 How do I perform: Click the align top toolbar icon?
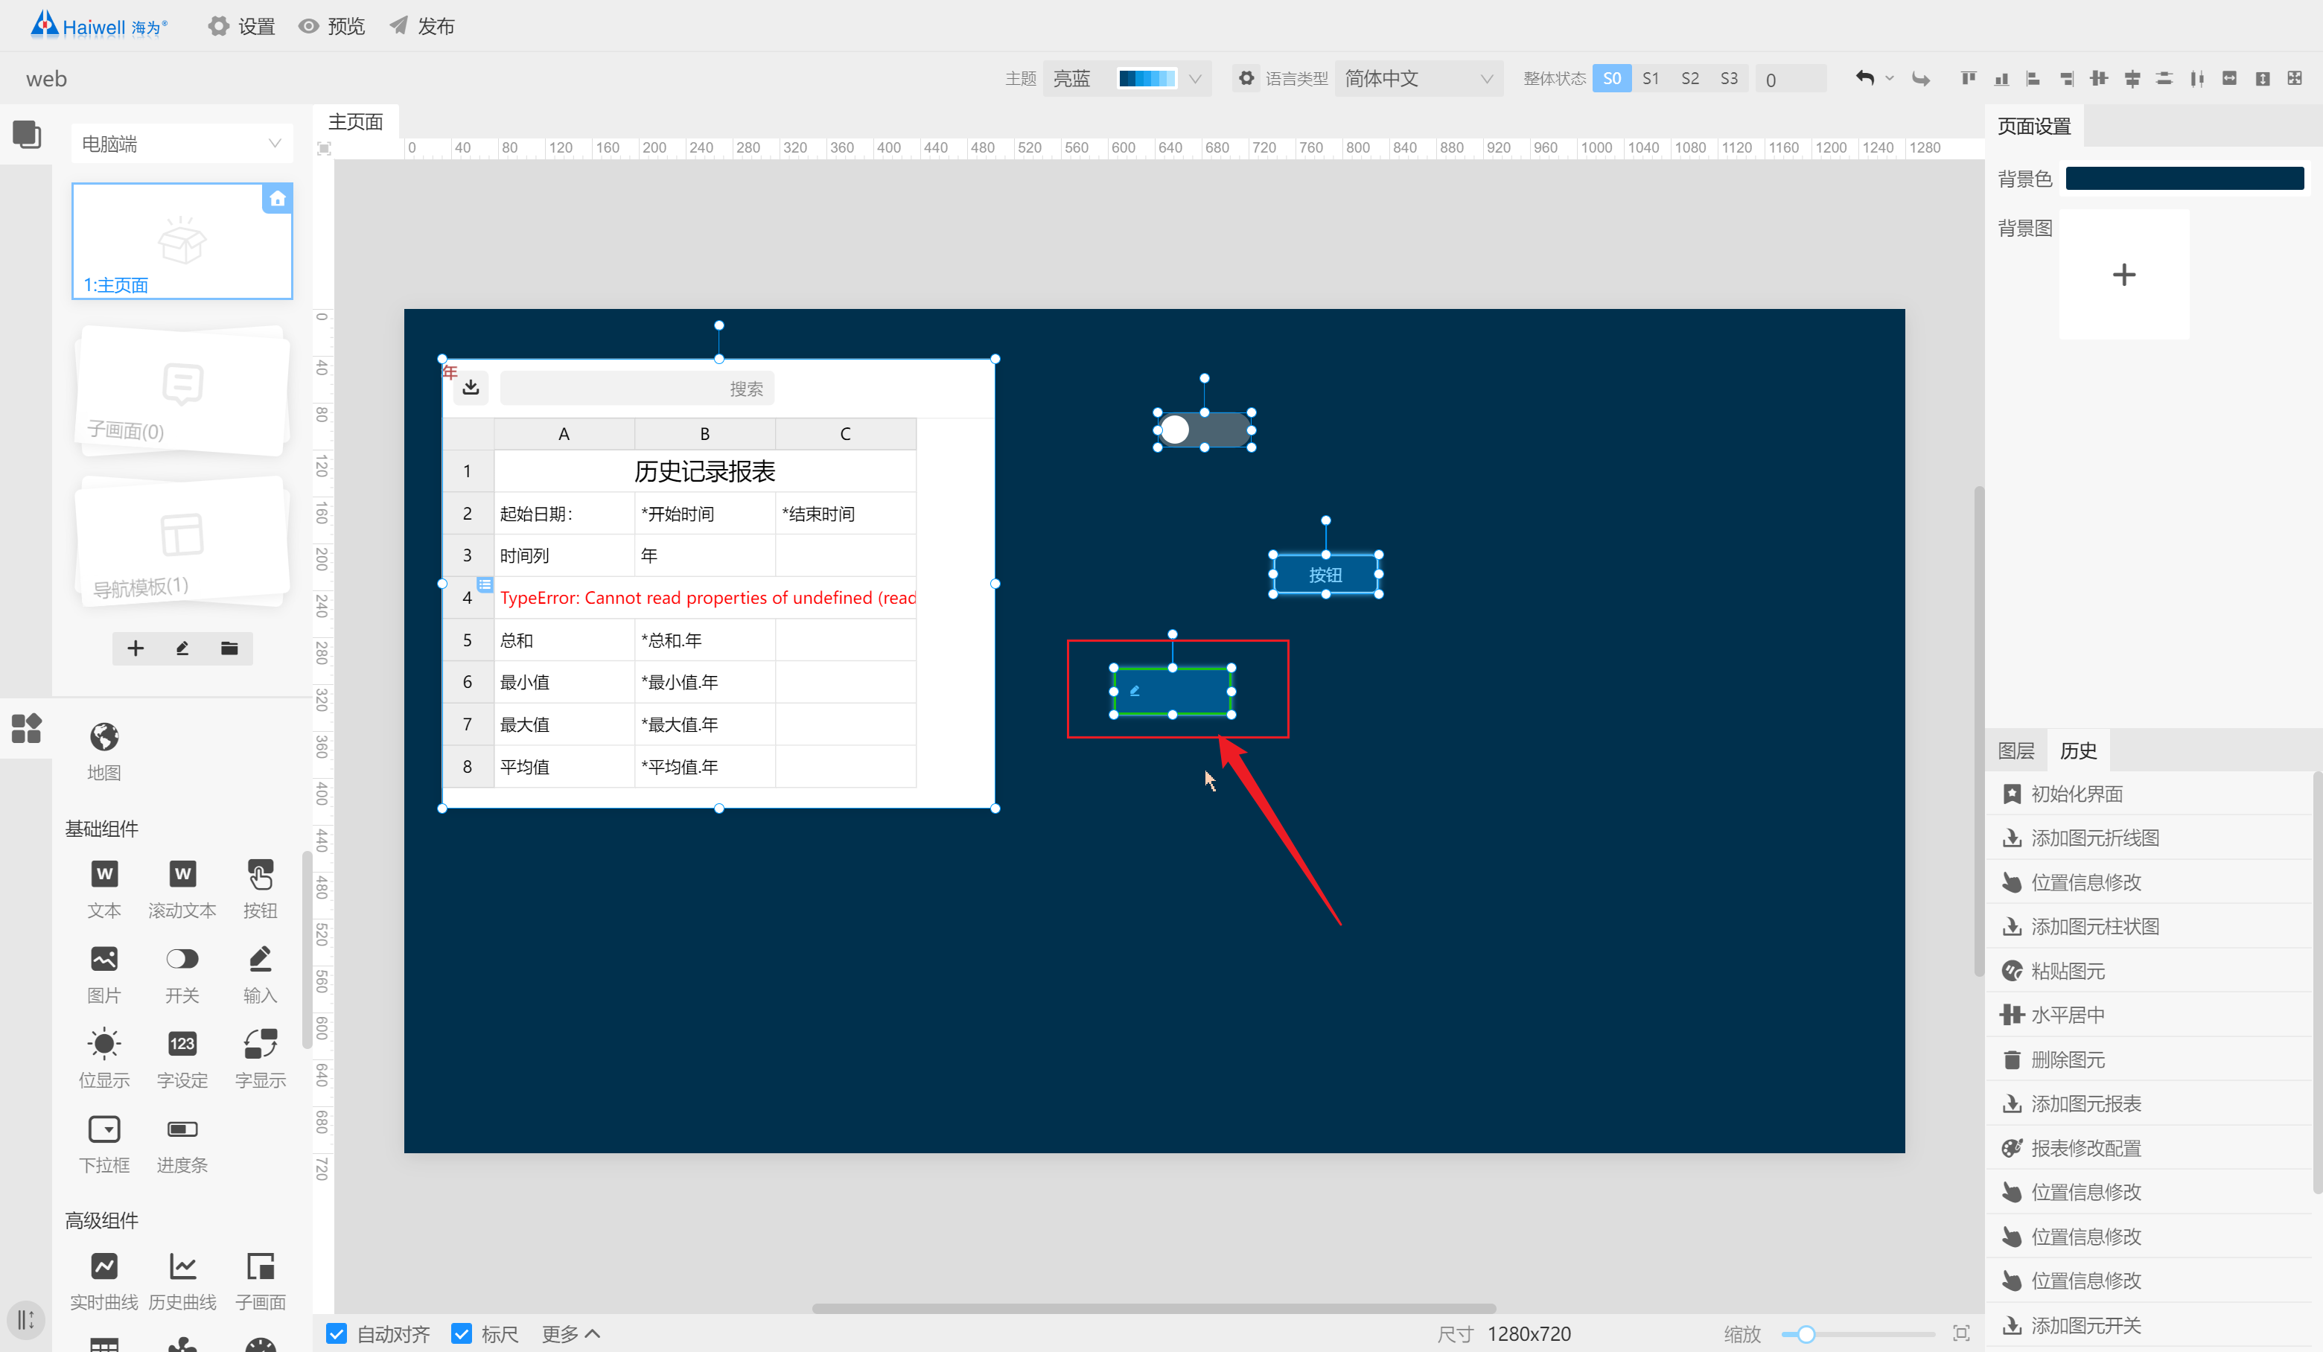point(1968,78)
